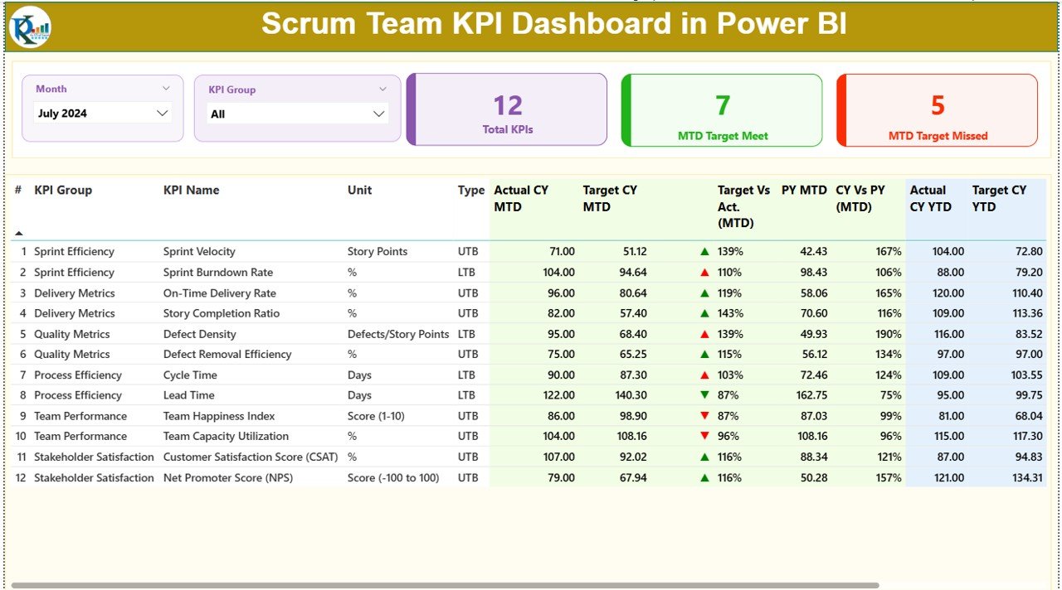Select the 7 MTD Target Meet card
The width and height of the screenshot is (1062, 590).
(721, 110)
